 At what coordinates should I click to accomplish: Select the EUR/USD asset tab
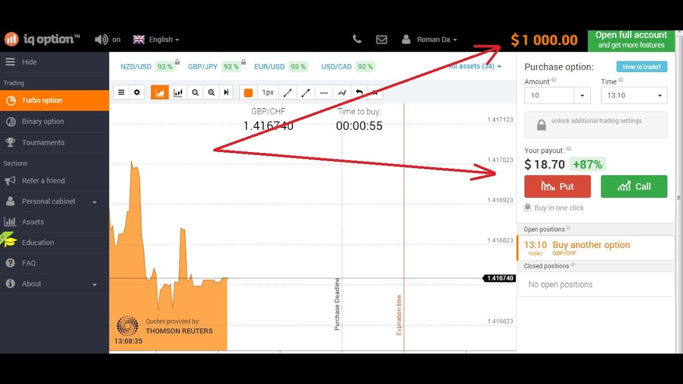281,67
